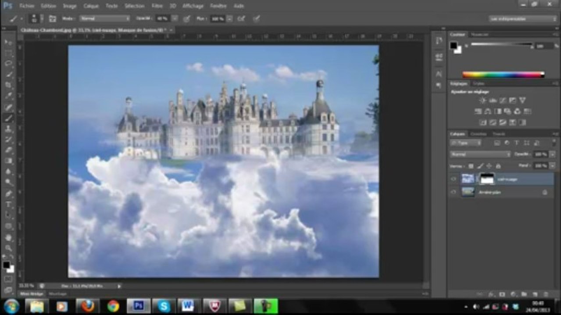Toggle tablet pressure for opacity

(x=186, y=19)
